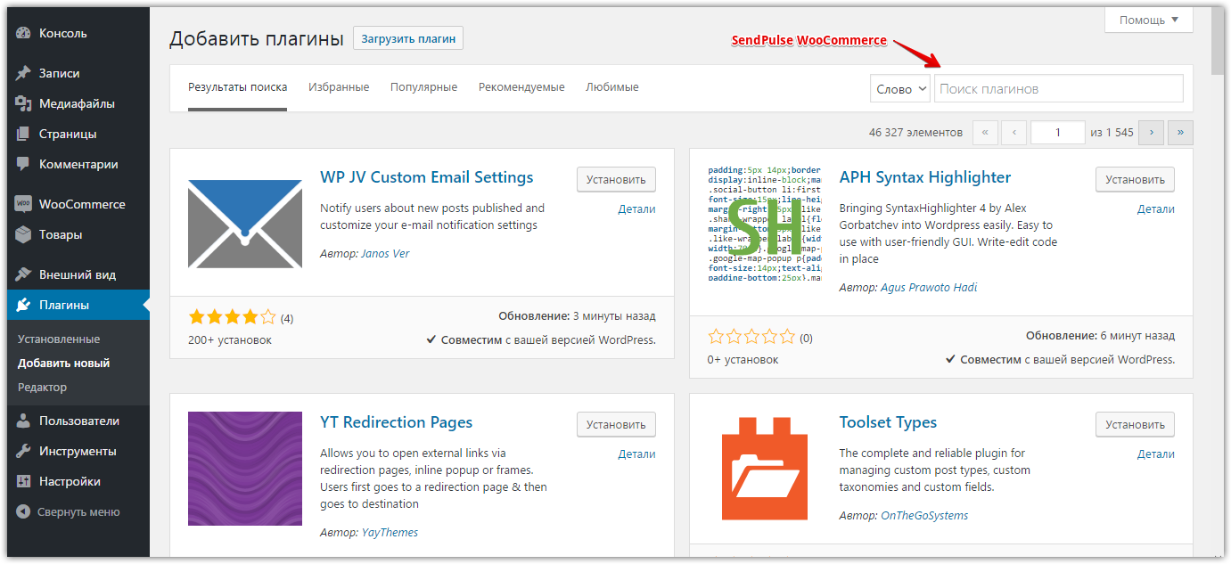Screen dimensions: 1231x564
Task: Open Товары box icon
Action: click(x=24, y=234)
